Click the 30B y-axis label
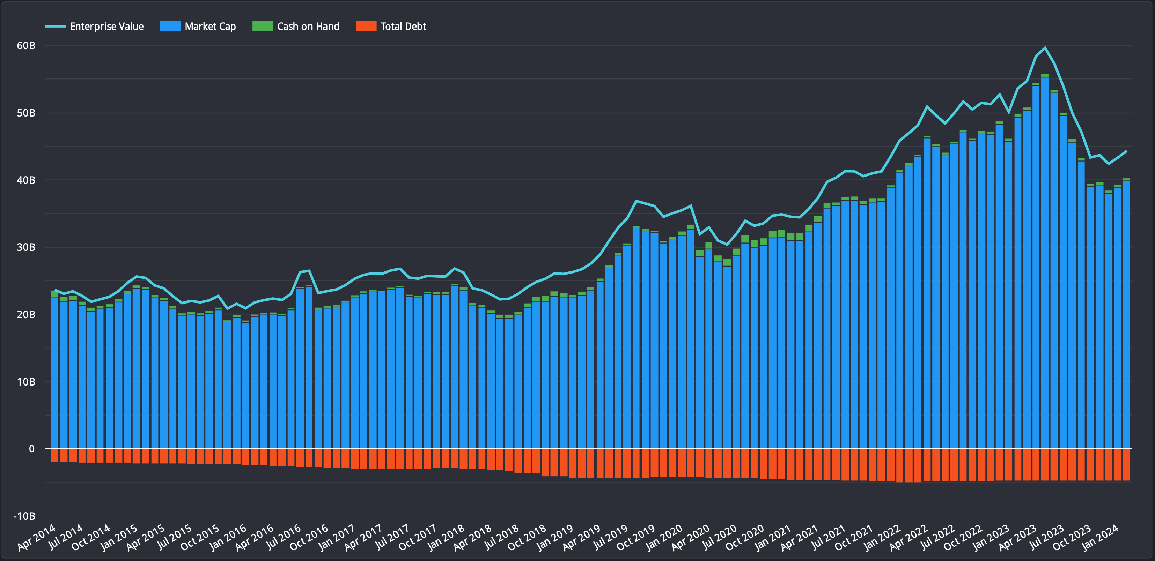This screenshot has height=561, width=1155. (x=26, y=247)
